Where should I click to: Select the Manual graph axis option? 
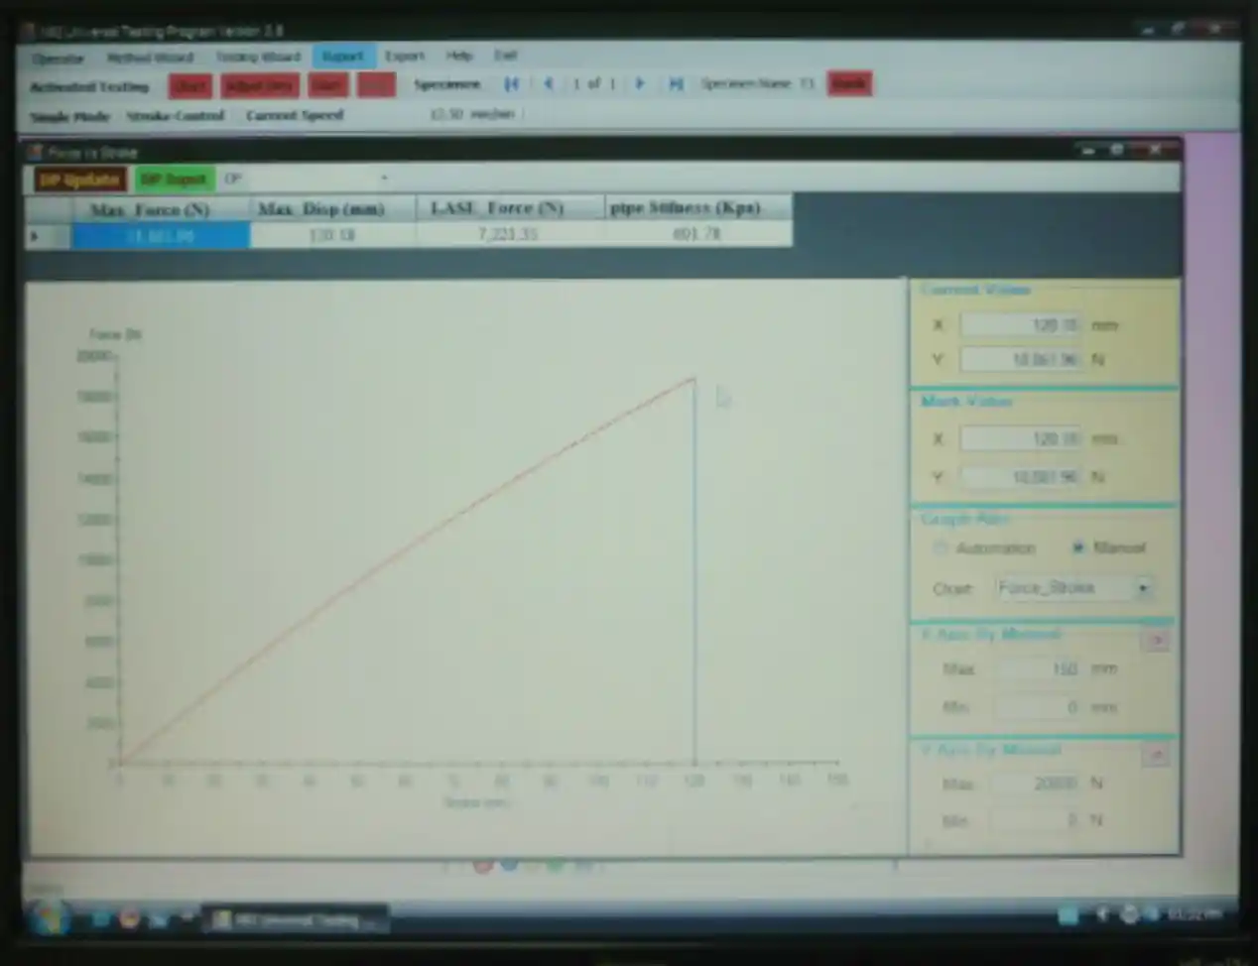1077,547
